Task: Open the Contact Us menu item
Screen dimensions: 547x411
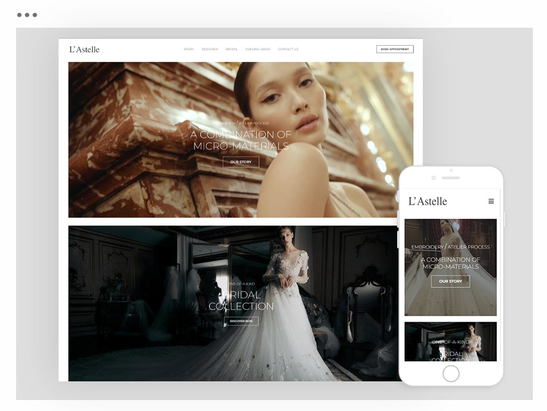Action: coord(288,49)
